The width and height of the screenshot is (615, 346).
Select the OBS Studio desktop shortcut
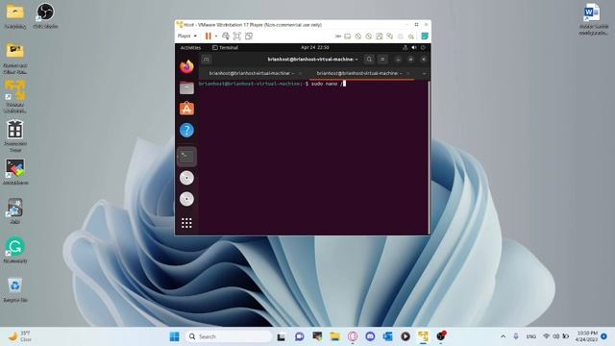(x=45, y=15)
